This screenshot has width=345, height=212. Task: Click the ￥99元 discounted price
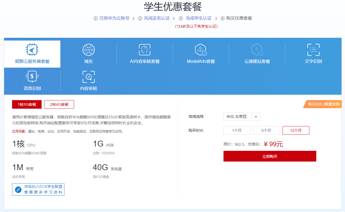[273, 144]
